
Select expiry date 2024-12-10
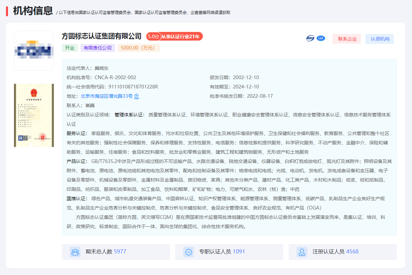click(x=246, y=87)
